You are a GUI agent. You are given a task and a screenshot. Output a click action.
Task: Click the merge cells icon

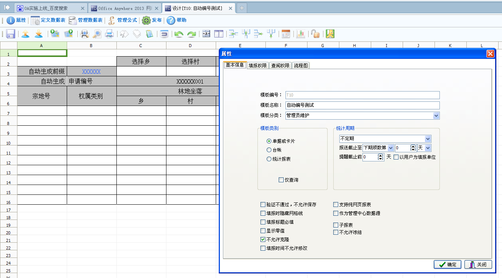tap(206, 34)
